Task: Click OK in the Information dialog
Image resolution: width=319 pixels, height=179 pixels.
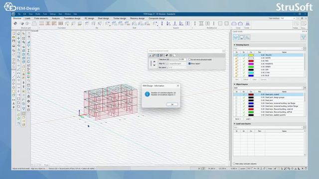Action: [x=172, y=104]
